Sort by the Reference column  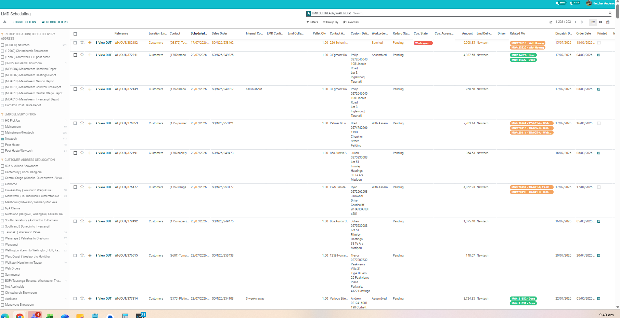point(121,33)
